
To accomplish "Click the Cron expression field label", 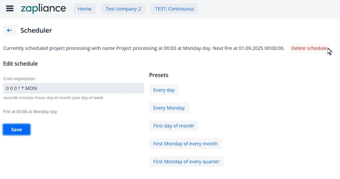I will (19, 79).
